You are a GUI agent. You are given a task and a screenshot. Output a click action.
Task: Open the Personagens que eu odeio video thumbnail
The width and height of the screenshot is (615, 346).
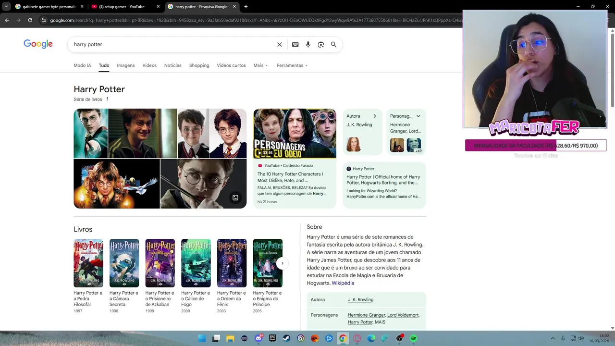point(295,133)
